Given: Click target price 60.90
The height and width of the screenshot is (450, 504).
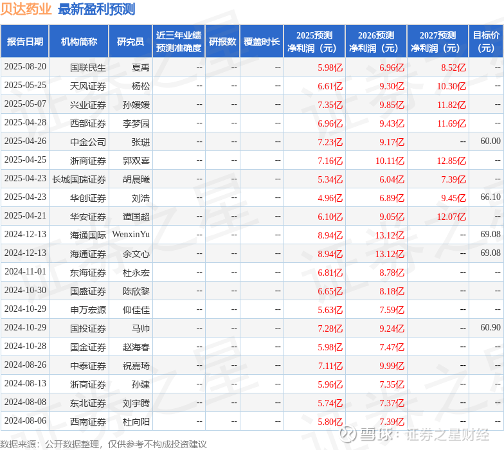Looking at the screenshot, I should (x=491, y=328).
